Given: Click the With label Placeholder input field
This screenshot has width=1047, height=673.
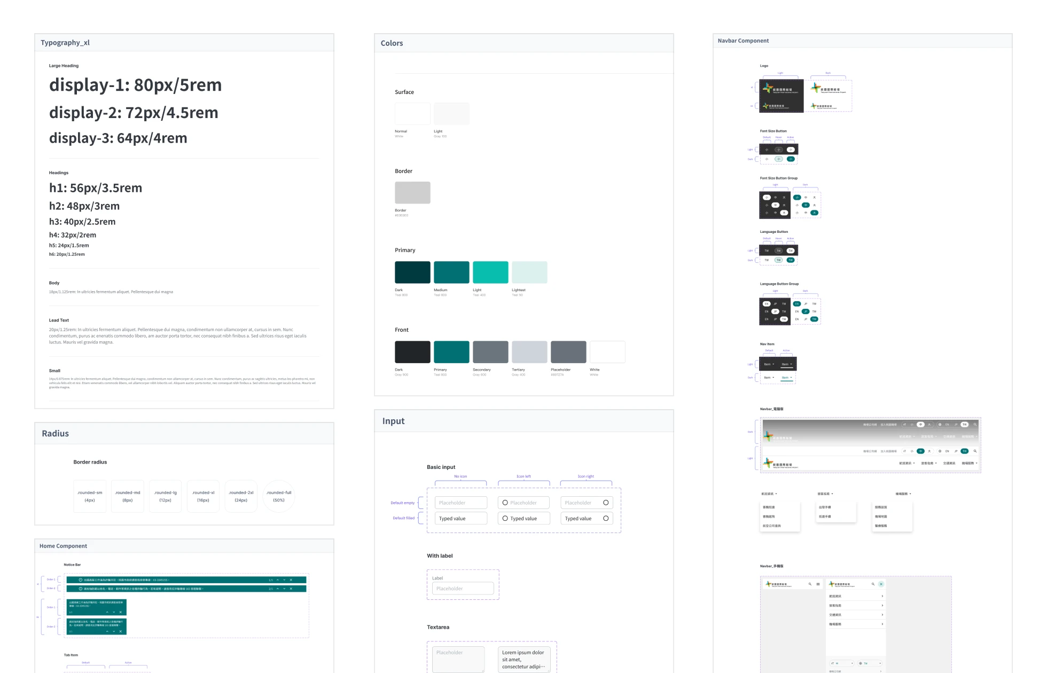Looking at the screenshot, I should pyautogui.click(x=463, y=589).
